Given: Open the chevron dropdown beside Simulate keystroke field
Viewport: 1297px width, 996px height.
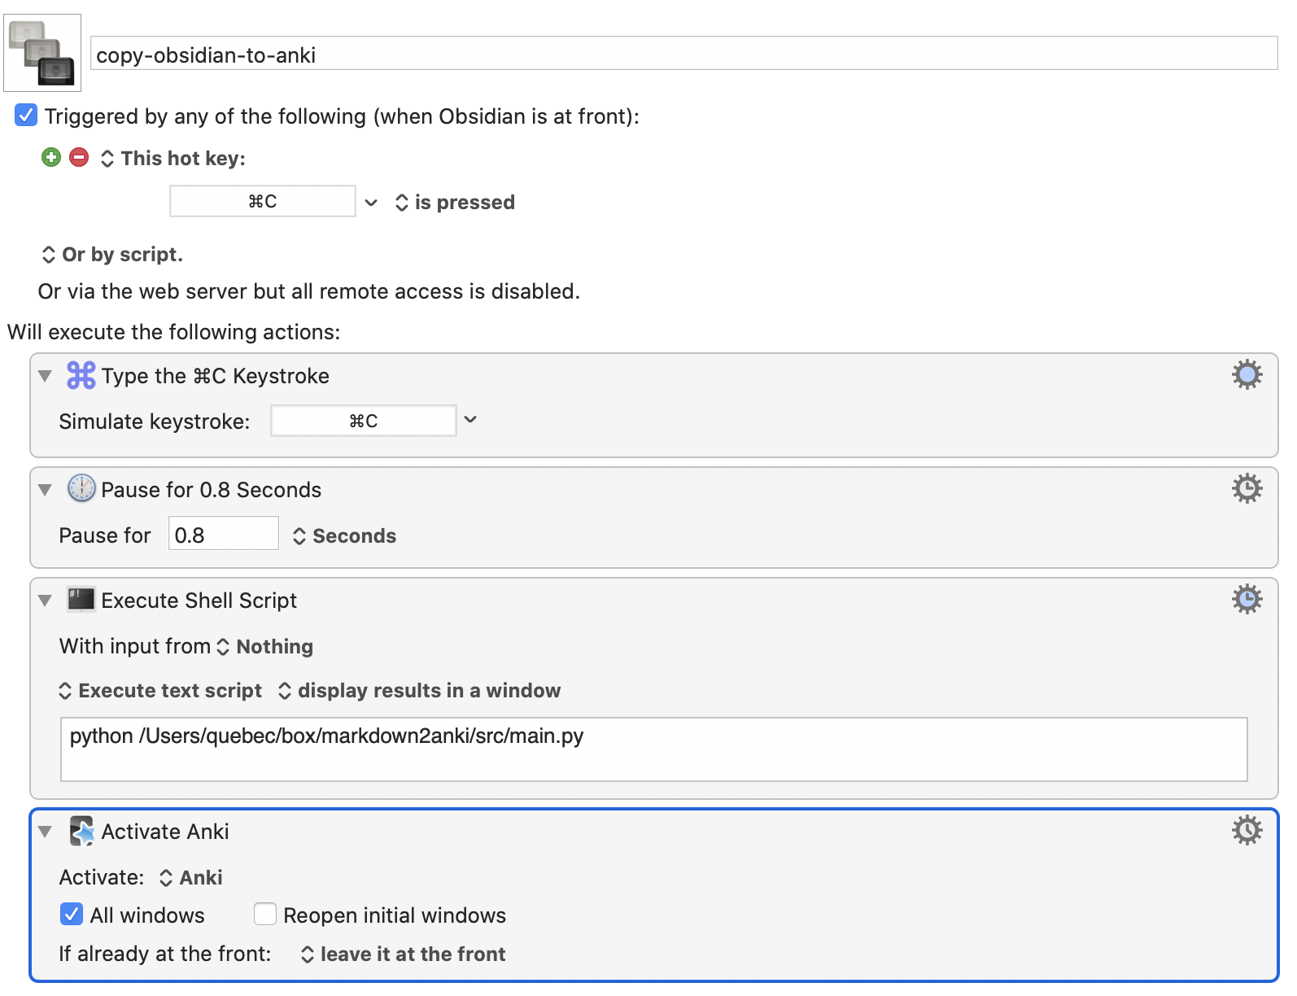Looking at the screenshot, I should (470, 420).
